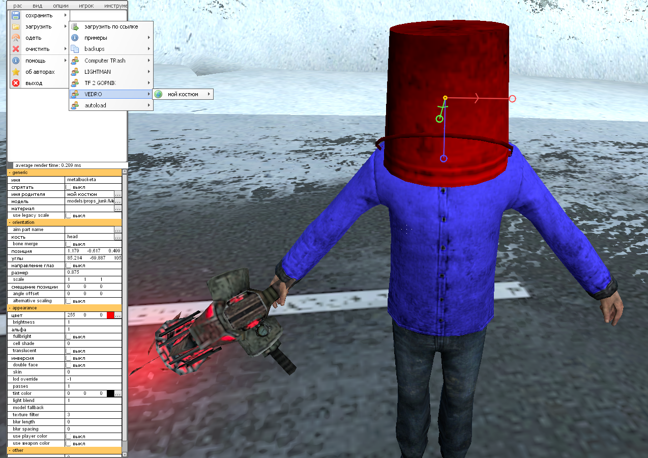This screenshot has width=648, height=458.
Task: Enable the translucent checkbox
Action: coord(69,351)
